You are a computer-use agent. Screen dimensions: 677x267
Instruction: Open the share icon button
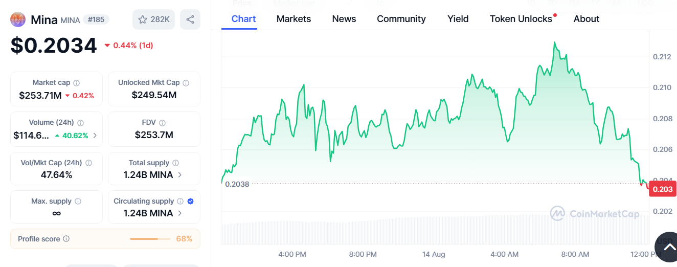coord(190,19)
